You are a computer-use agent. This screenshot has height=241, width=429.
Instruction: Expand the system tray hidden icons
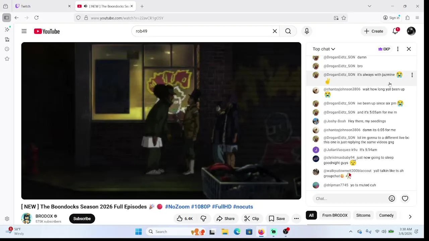(351, 232)
